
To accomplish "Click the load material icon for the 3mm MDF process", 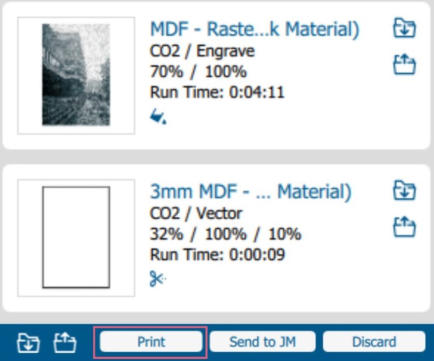I will pyautogui.click(x=404, y=189).
